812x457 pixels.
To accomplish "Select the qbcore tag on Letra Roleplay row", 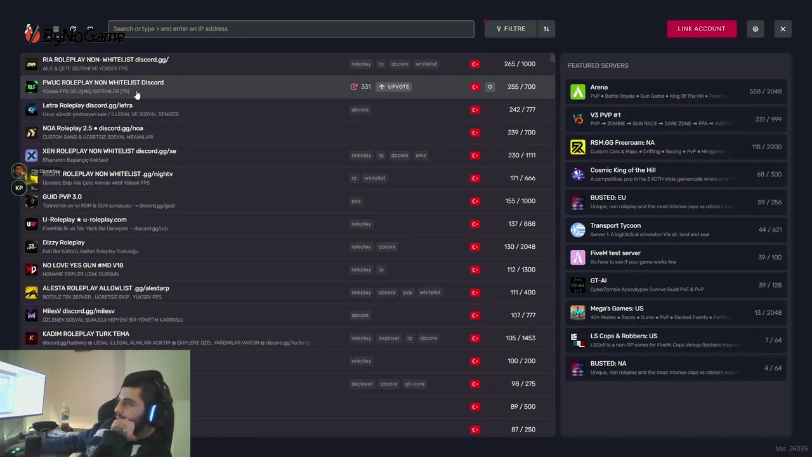I will click(360, 110).
